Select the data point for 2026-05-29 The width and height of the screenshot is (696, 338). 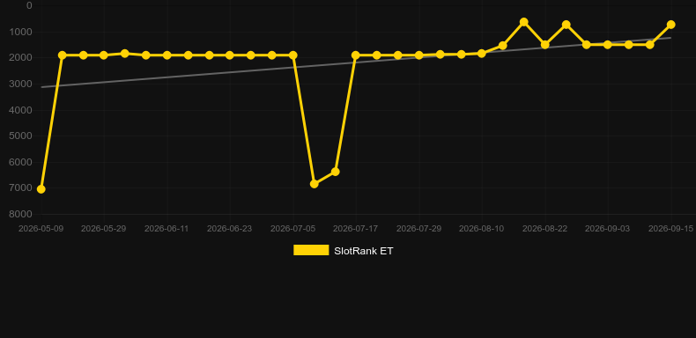[x=104, y=55]
